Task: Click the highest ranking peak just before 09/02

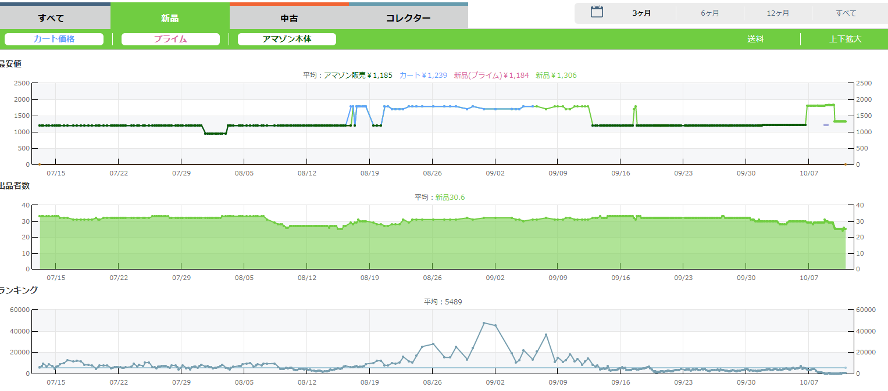Action: pyautogui.click(x=484, y=323)
